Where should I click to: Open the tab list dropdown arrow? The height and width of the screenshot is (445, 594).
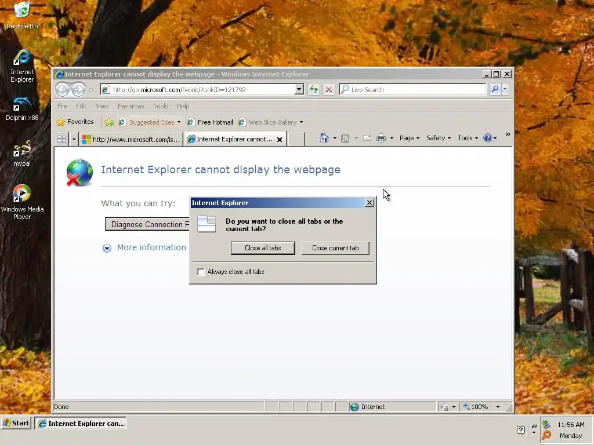tap(74, 139)
